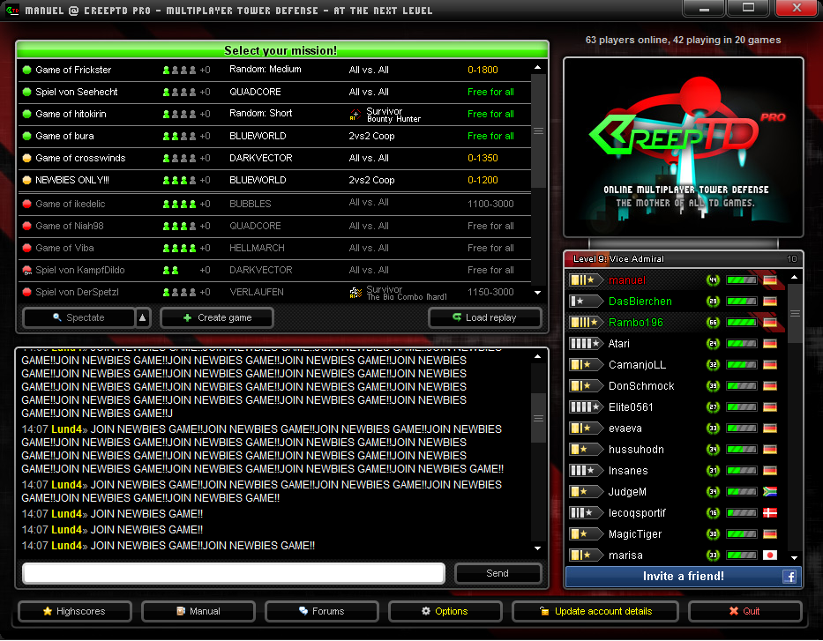
Task: Open the Spectate options arrow
Action: pyautogui.click(x=143, y=318)
